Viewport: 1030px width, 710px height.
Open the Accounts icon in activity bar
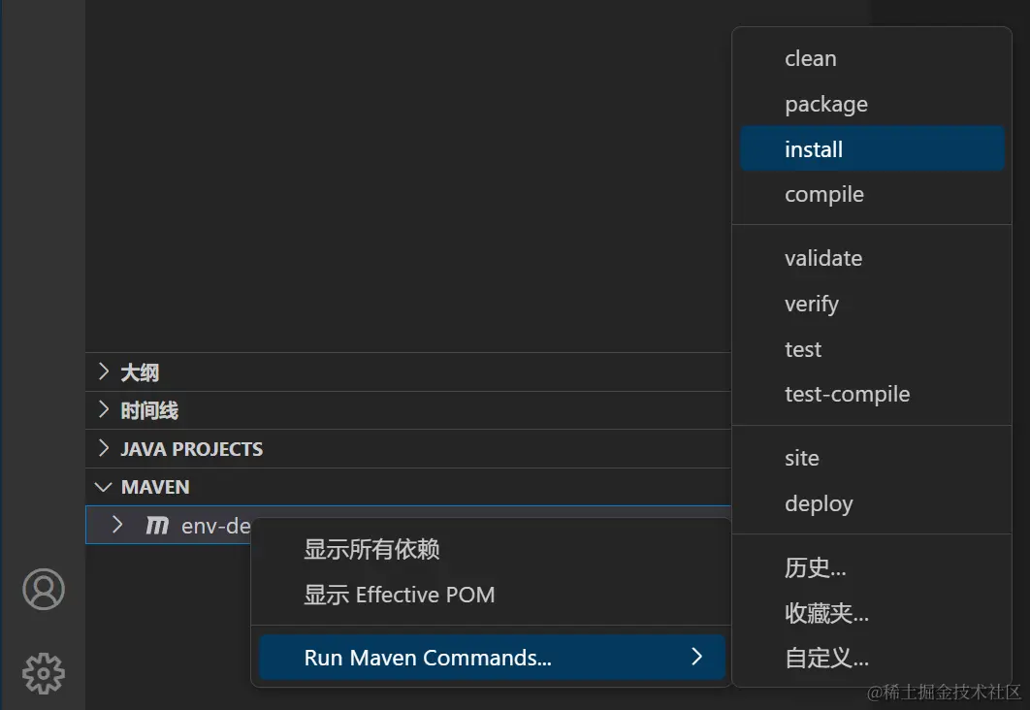44,590
